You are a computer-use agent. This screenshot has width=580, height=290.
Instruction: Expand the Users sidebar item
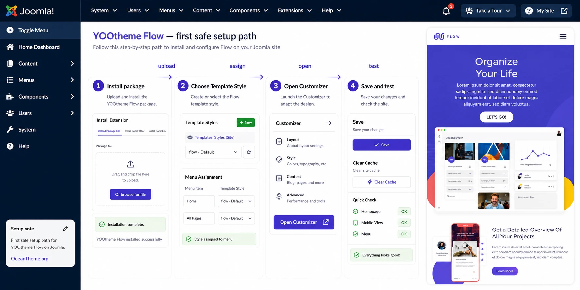click(x=40, y=113)
